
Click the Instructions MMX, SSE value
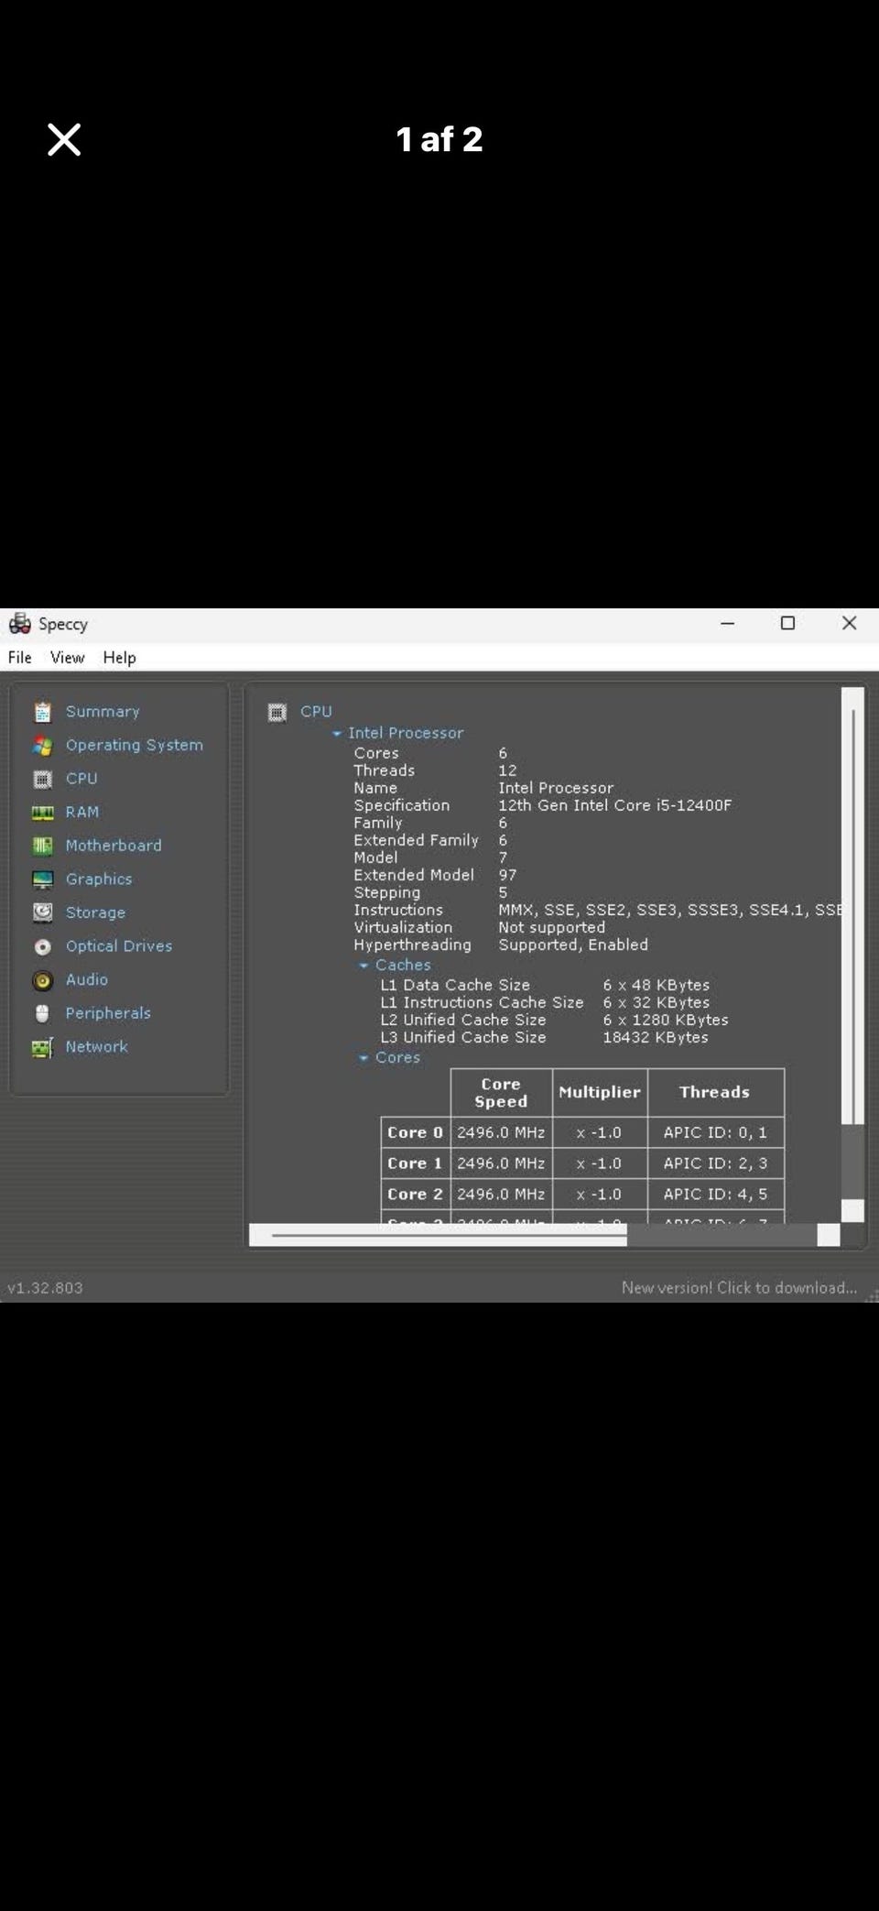pyautogui.click(x=669, y=911)
